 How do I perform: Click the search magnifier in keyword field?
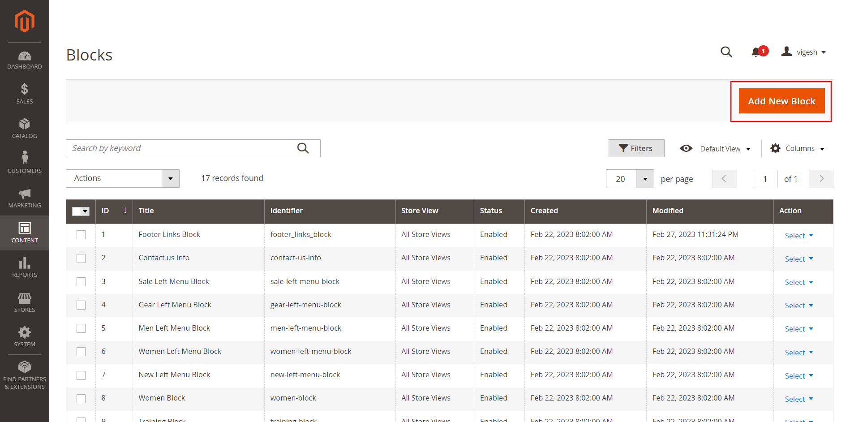pos(303,148)
